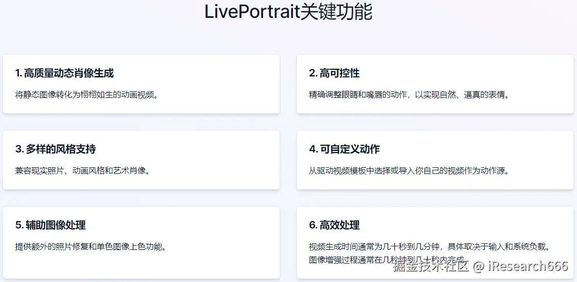Click the LivePortrait关键功能 page heading
The height and width of the screenshot is (282, 577).
288,12
